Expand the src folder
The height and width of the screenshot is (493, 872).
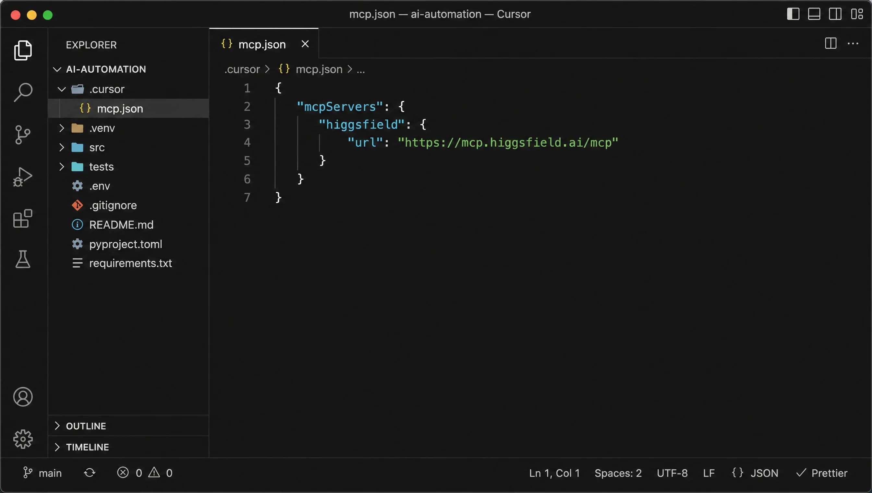[62, 147]
